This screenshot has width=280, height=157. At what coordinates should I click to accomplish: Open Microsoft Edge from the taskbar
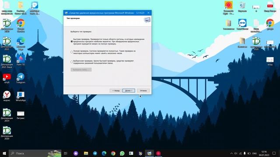point(104,153)
